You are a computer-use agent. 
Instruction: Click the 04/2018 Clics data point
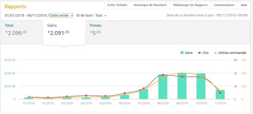click(86, 96)
